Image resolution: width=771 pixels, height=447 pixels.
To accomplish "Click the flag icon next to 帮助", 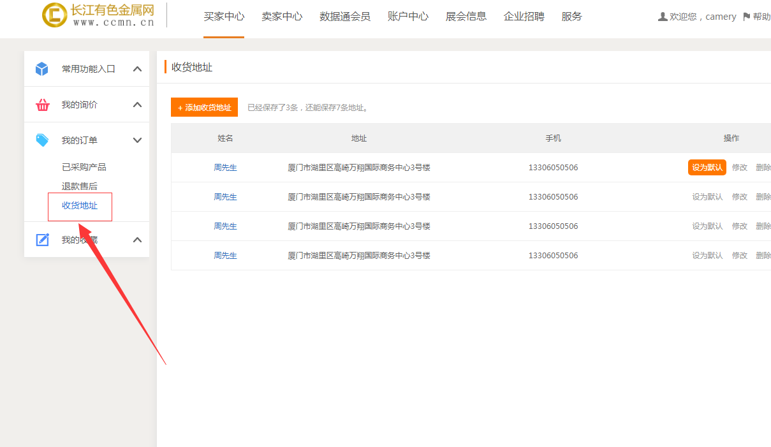I will coord(746,17).
